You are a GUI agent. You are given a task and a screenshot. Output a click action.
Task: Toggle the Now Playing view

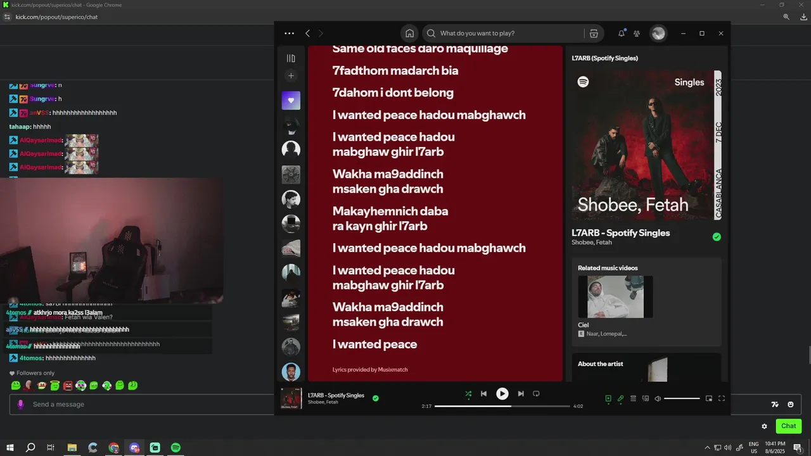tap(608, 398)
